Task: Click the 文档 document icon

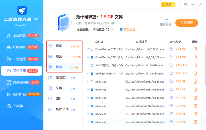Action: [50, 88]
